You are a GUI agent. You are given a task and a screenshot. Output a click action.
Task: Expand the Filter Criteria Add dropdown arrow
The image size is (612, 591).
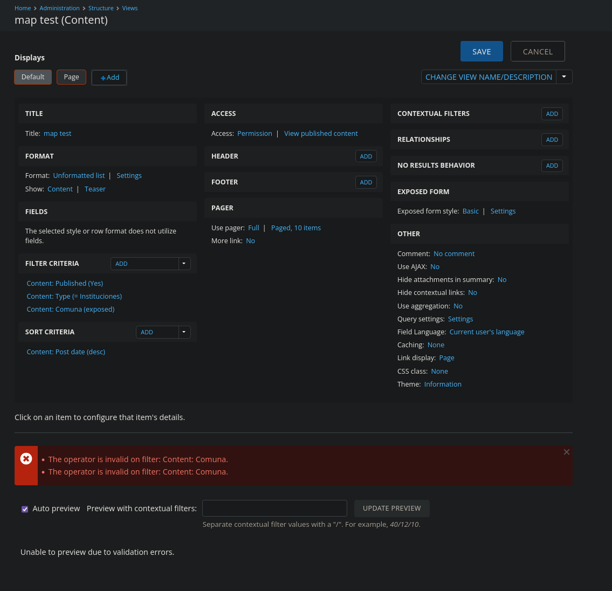184,264
